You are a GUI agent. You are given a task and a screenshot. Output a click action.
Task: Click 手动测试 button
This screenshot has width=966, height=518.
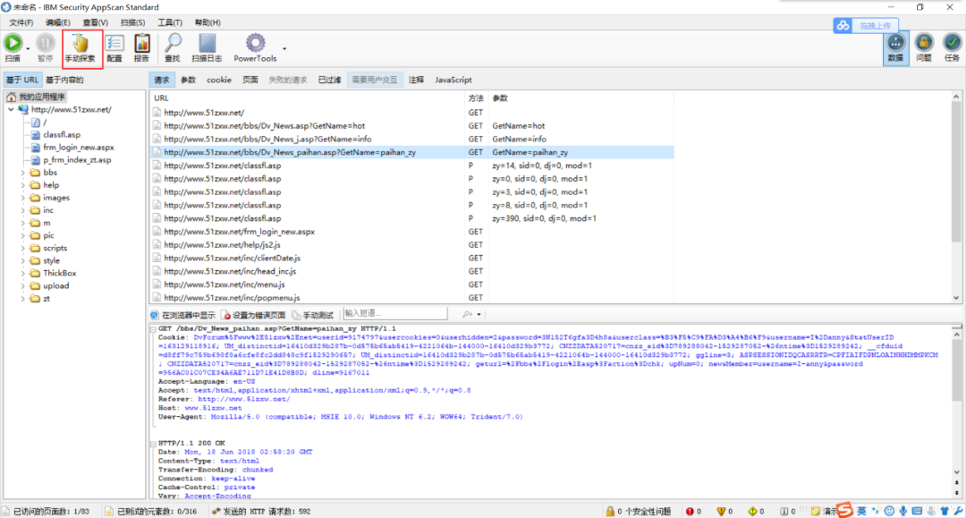[312, 315]
